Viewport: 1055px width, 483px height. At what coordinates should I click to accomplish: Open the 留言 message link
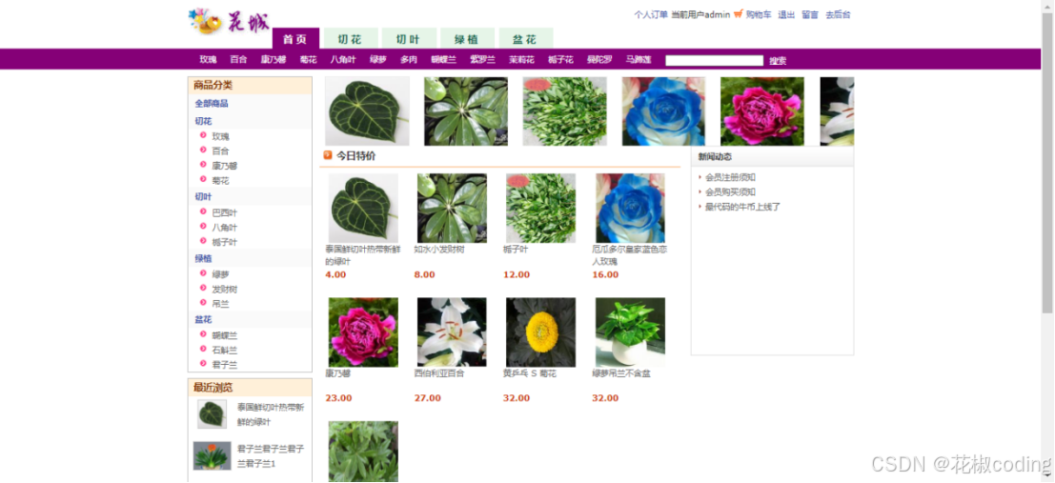click(x=810, y=14)
